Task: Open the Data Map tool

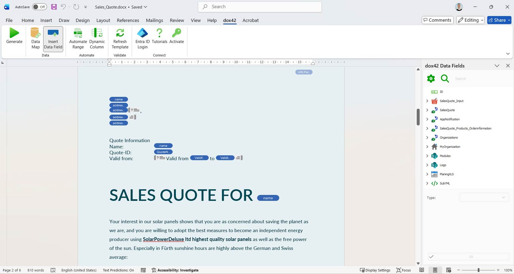Action: [35, 38]
